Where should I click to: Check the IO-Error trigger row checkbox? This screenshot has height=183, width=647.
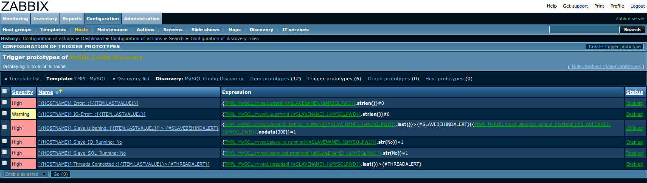tap(4, 113)
